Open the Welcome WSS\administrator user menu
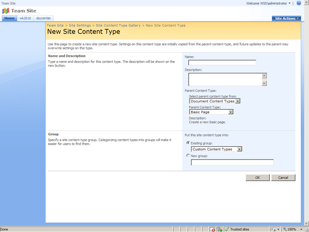Image resolution: width=309 pixels, height=232 pixels. (x=268, y=3)
